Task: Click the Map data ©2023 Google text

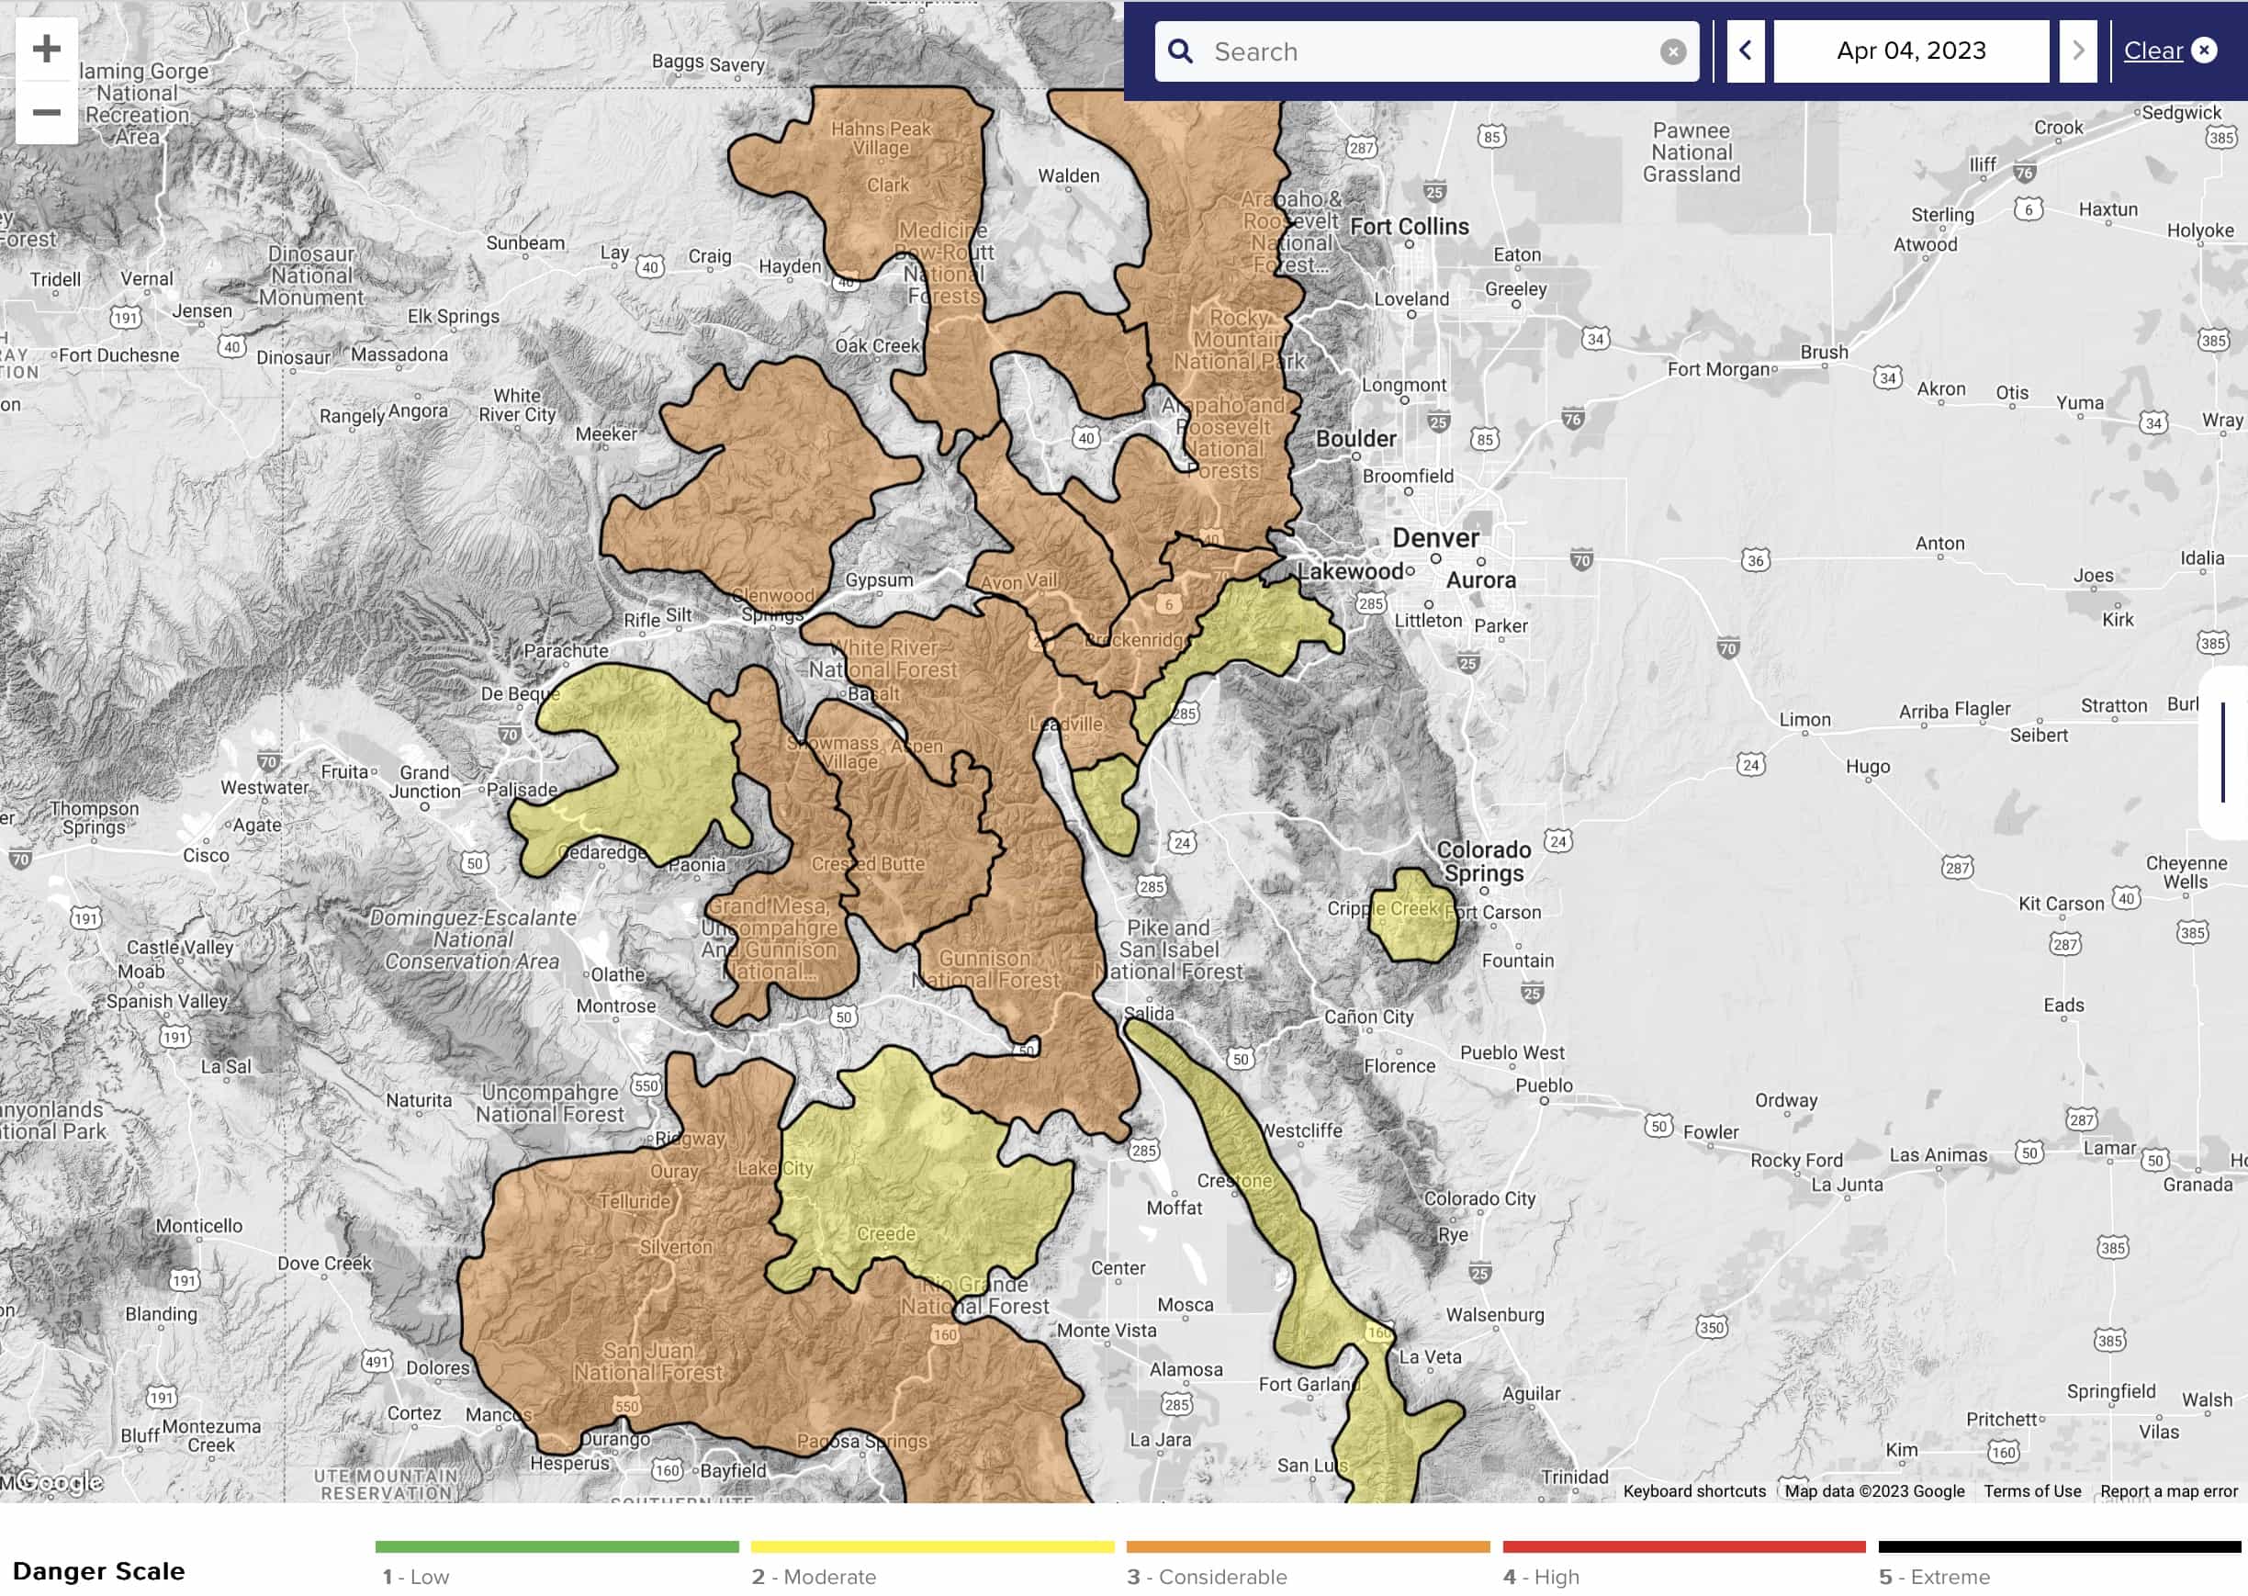Action: (x=1874, y=1490)
